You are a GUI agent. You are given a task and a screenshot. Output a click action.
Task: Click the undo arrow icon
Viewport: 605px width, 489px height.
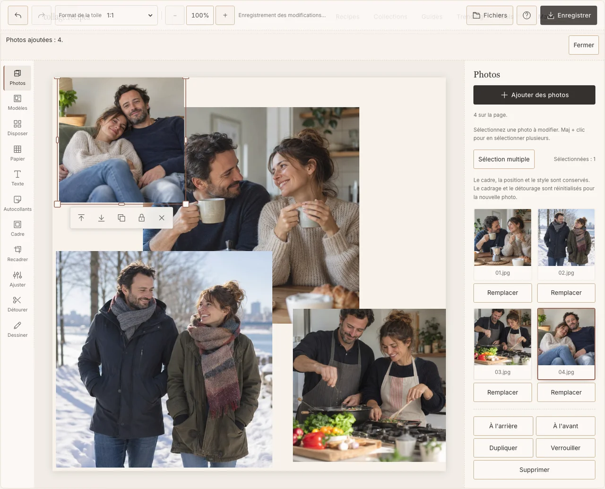(18, 15)
